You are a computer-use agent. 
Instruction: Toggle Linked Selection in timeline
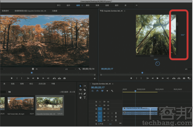[102, 91]
